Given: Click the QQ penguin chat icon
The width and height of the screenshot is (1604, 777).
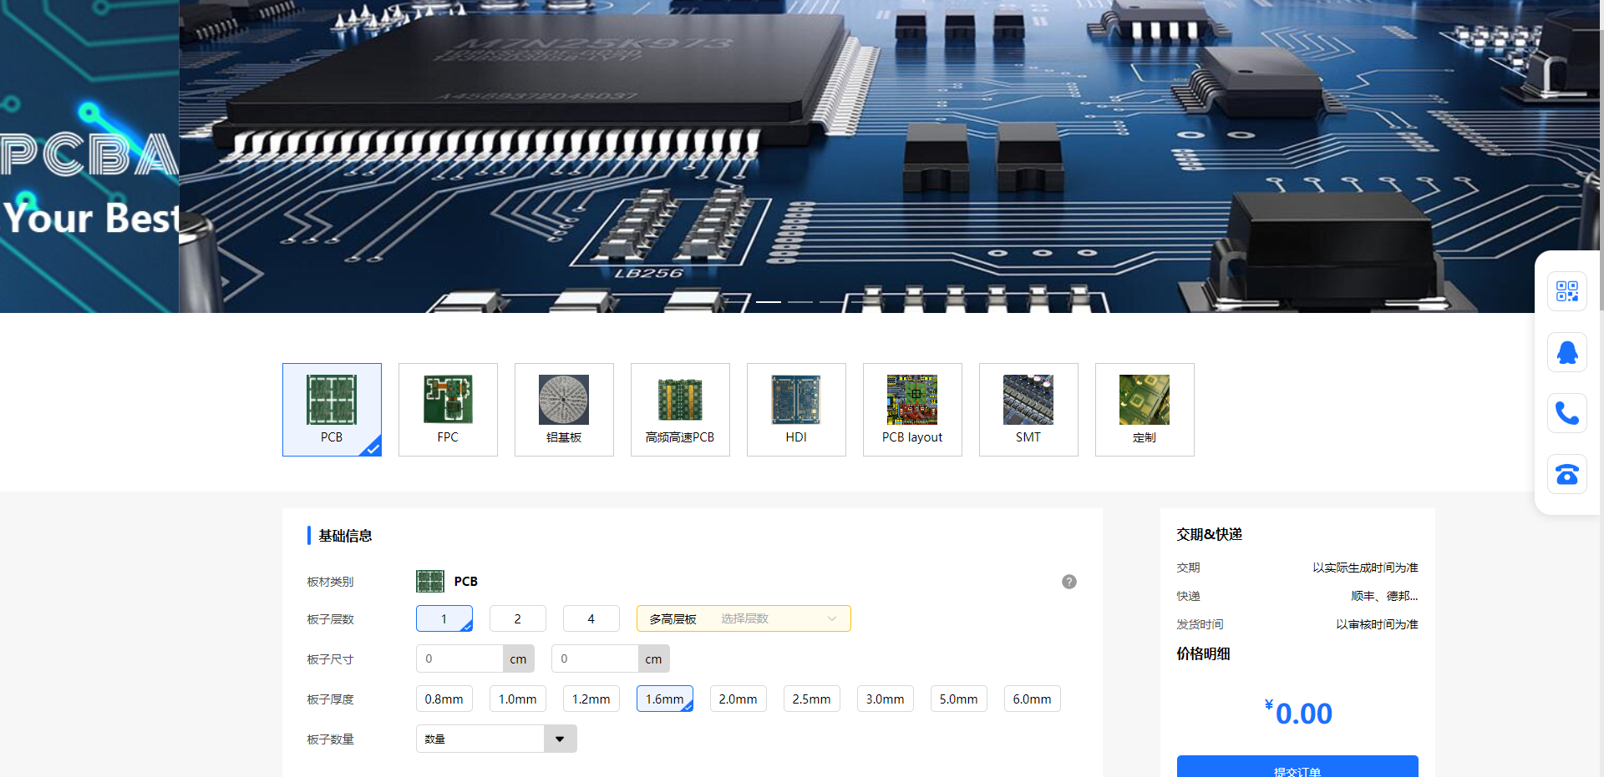Looking at the screenshot, I should (x=1566, y=352).
